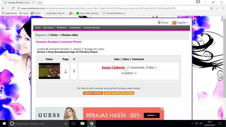
Task: View site information icon in address bar
Action: pyautogui.click(x=19, y=8)
